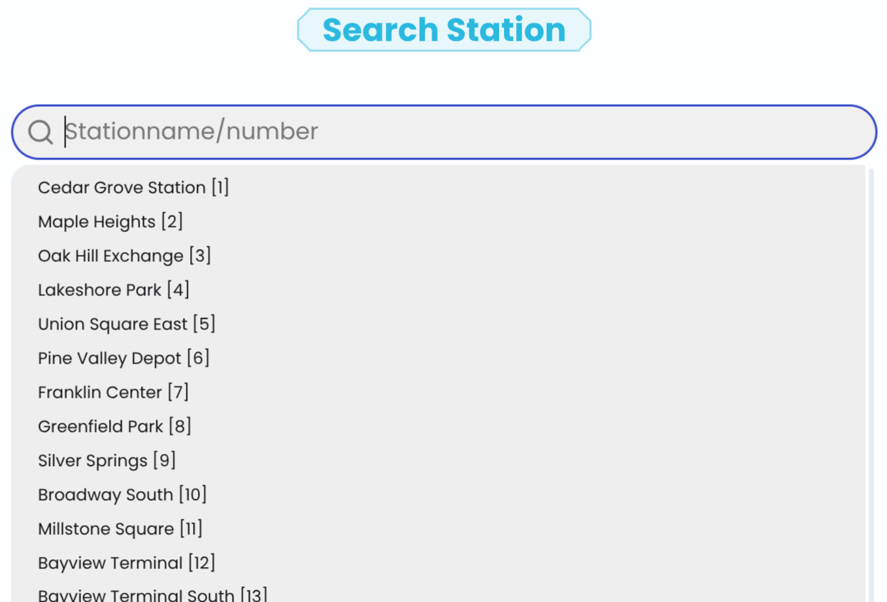The image size is (887, 602).
Task: Choose Silver Springs [9] option
Action: pyautogui.click(x=107, y=461)
